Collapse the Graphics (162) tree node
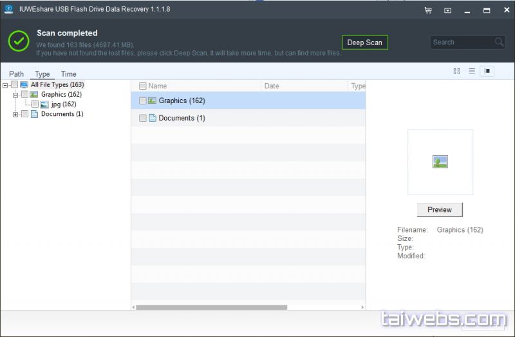 coord(15,95)
